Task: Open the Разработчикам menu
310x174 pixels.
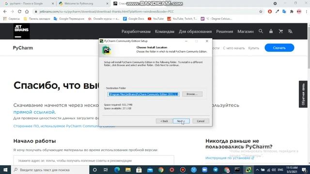Action: point(136,31)
